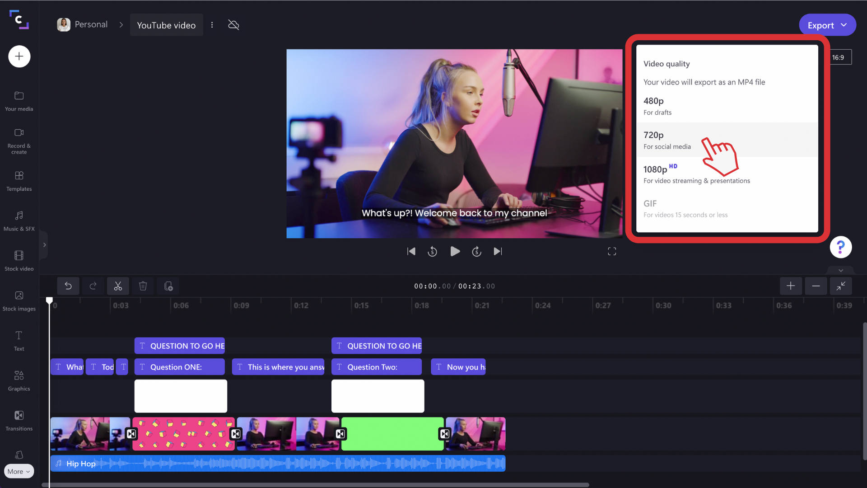
Task: Open the Transitions panel
Action: pyautogui.click(x=19, y=420)
